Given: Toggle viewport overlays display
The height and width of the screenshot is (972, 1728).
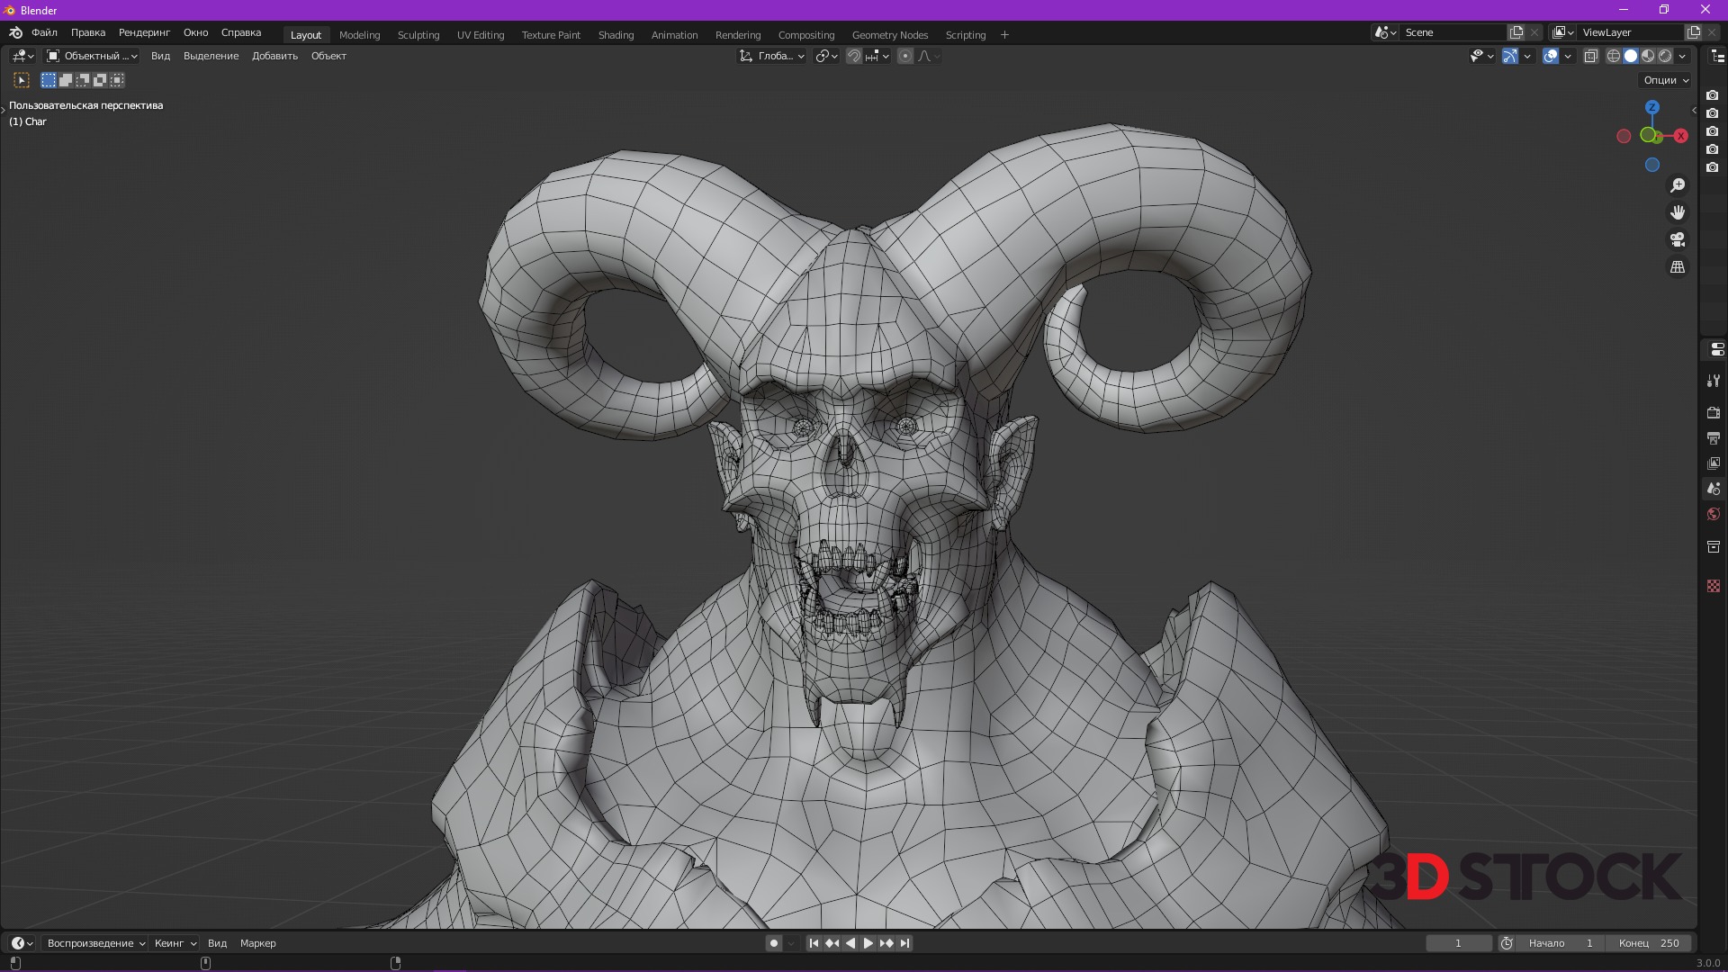Looking at the screenshot, I should pos(1551,56).
